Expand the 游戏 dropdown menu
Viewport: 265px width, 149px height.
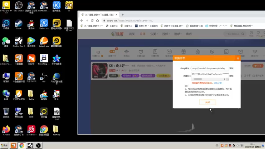178,34
